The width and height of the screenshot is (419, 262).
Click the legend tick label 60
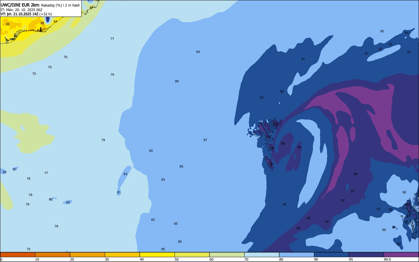pos(211,259)
